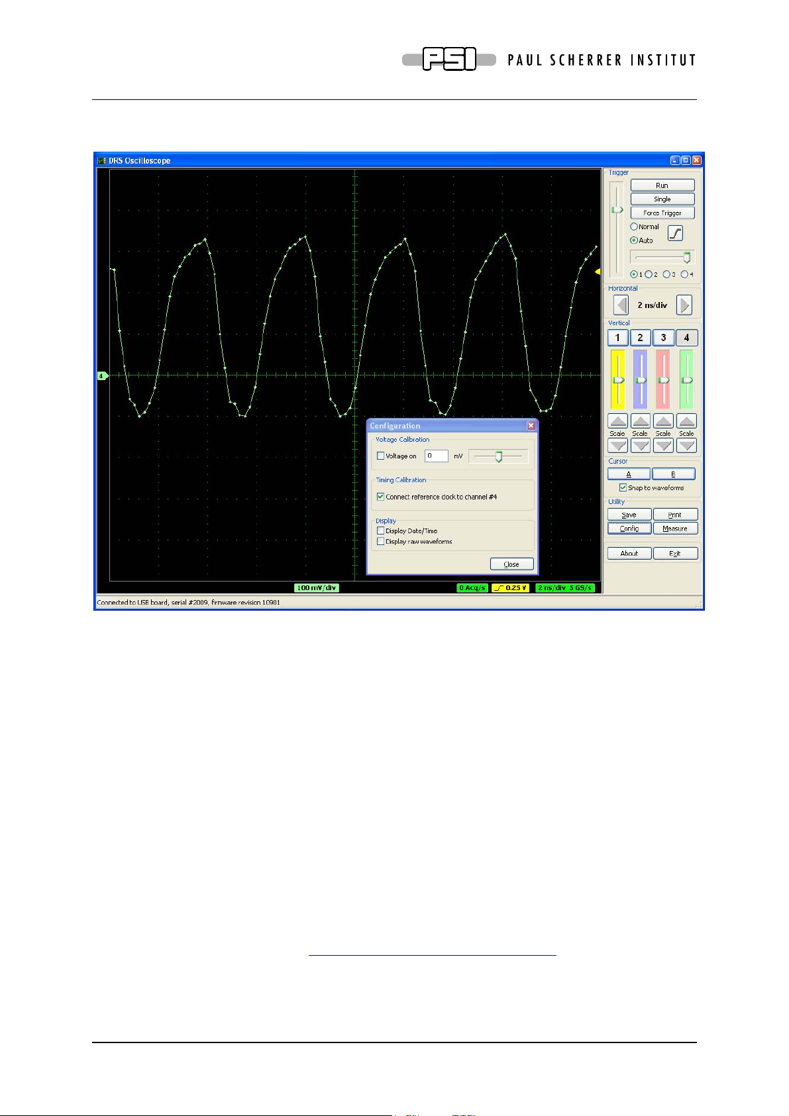This screenshot has width=789, height=1116.
Task: Click the "0 Acq/s" status label
Action: coord(472,587)
